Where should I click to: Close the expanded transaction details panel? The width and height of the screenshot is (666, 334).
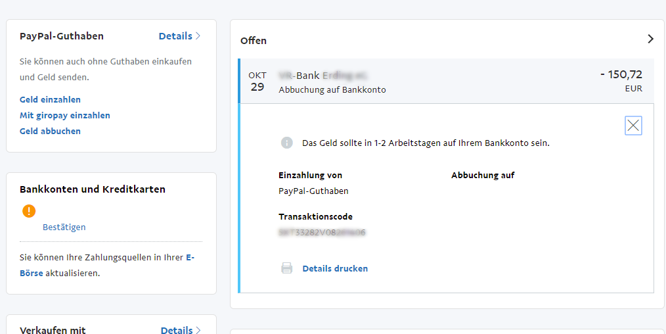point(633,126)
